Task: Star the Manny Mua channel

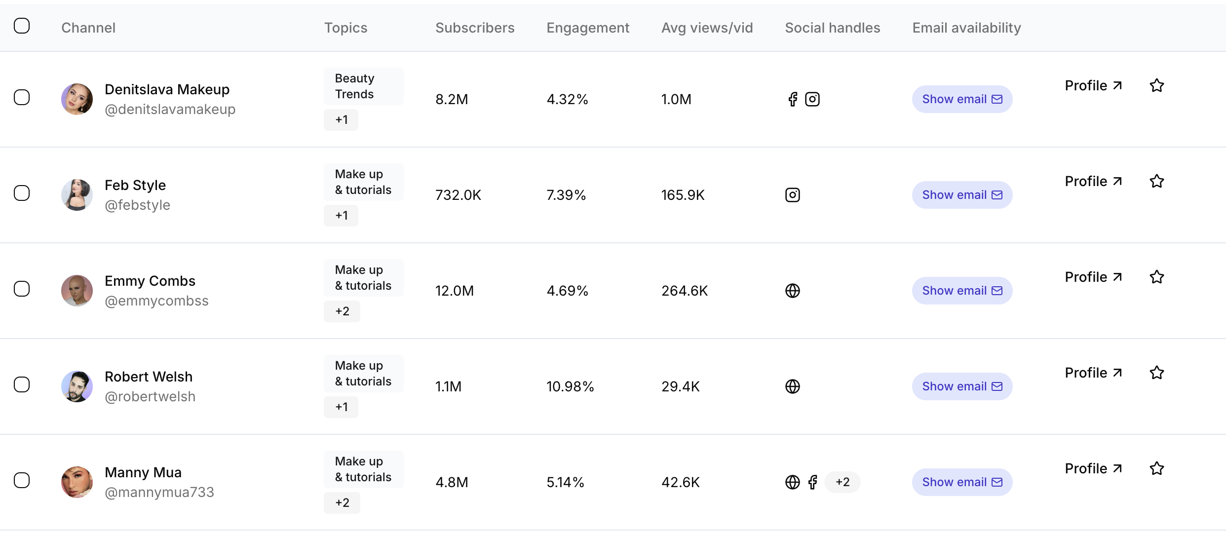Action: (1157, 468)
